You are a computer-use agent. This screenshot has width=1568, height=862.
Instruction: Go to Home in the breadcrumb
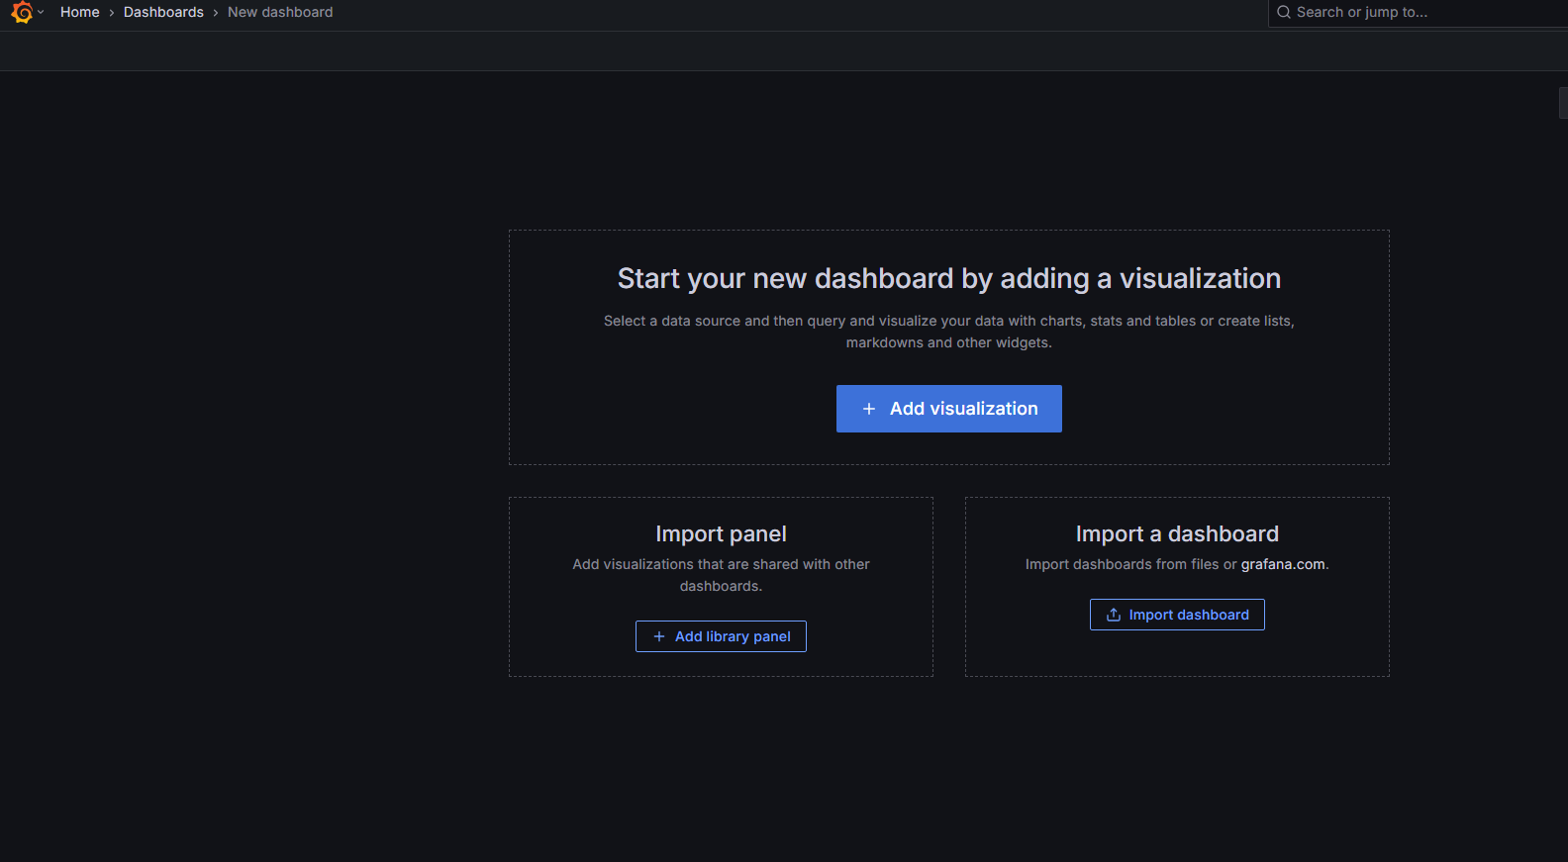[x=79, y=12]
